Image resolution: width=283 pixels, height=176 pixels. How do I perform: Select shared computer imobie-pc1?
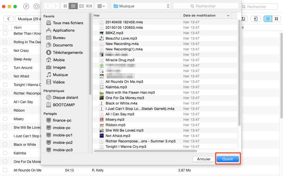coord(59,135)
